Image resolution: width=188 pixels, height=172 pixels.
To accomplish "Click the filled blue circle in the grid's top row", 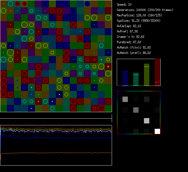I will 87,3.
